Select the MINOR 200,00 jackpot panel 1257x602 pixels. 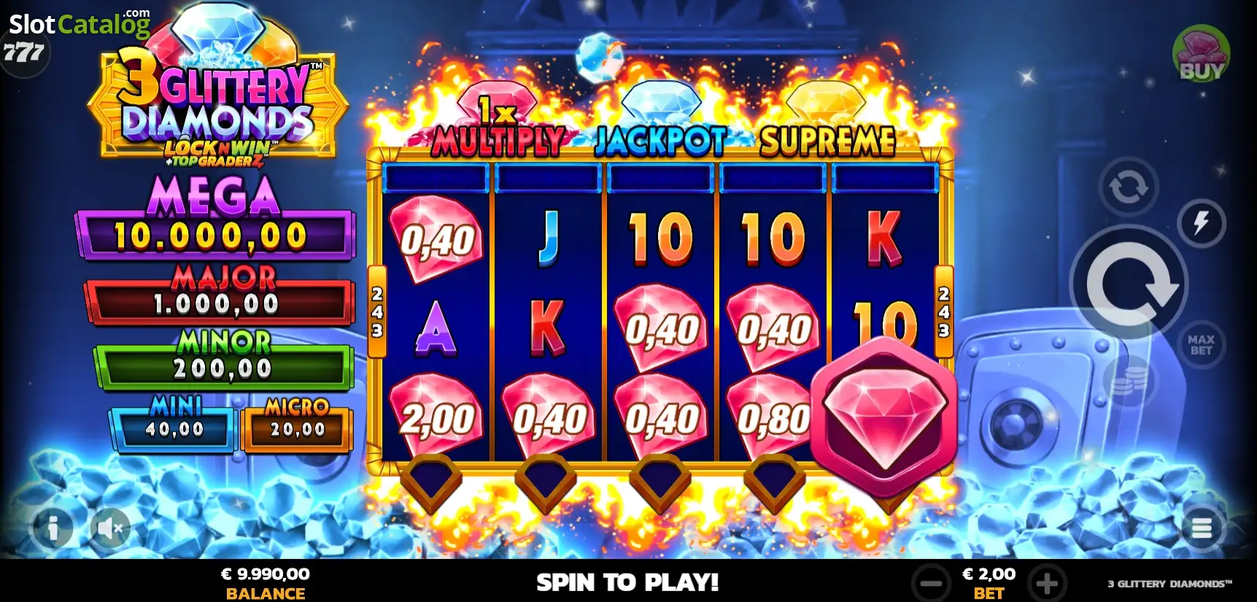click(x=224, y=359)
